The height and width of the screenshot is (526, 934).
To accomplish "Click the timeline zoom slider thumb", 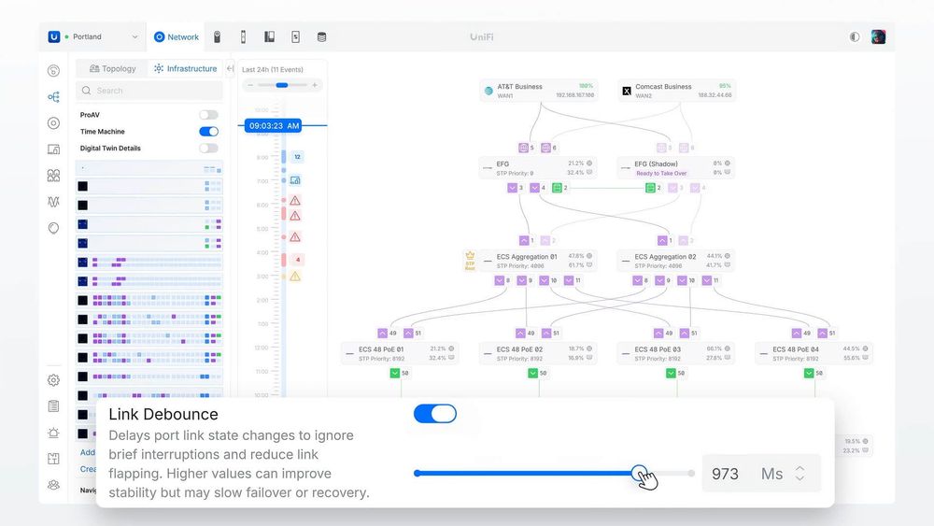I will coord(282,85).
